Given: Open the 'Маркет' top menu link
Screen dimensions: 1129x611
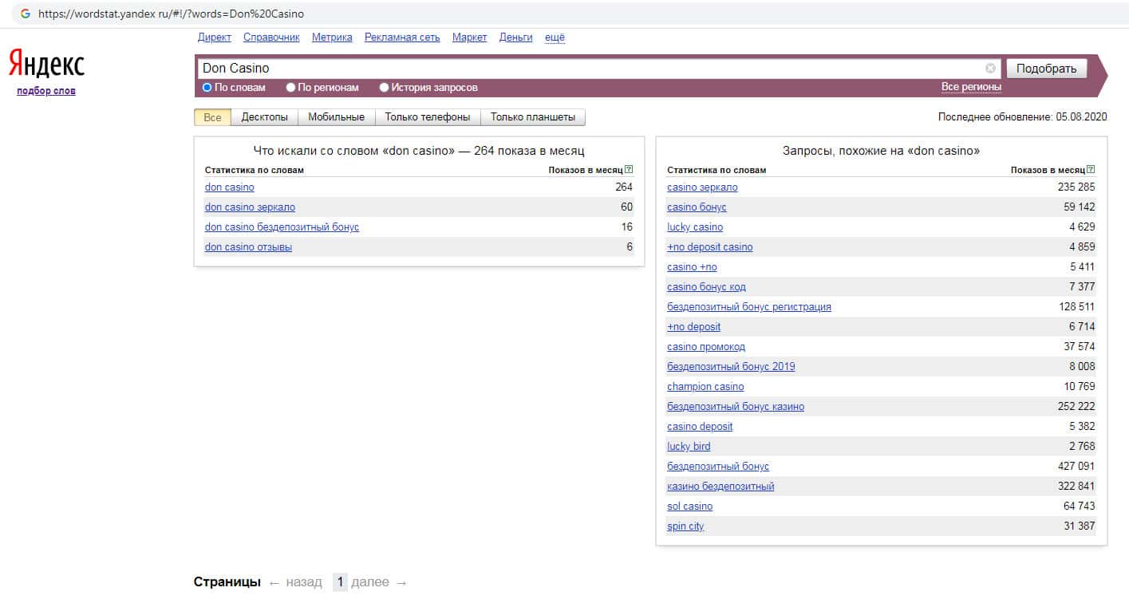Looking at the screenshot, I should (469, 37).
